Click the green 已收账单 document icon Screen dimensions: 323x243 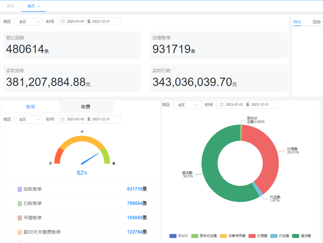click(20, 204)
